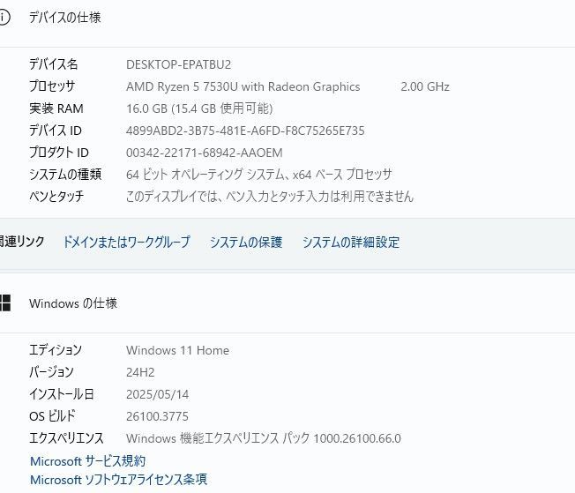
Task: Open Microsoft サービス規約 link
Action: (87, 461)
